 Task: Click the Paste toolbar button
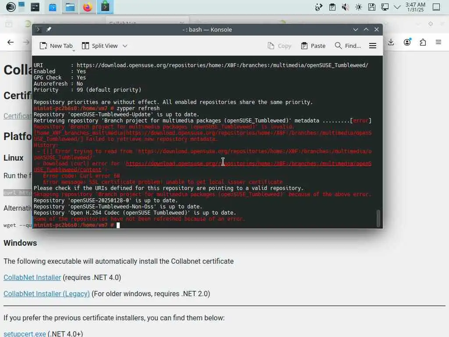(x=313, y=46)
